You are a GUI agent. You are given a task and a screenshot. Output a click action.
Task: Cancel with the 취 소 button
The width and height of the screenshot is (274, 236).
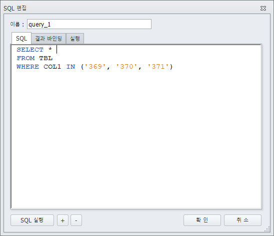(x=242, y=220)
